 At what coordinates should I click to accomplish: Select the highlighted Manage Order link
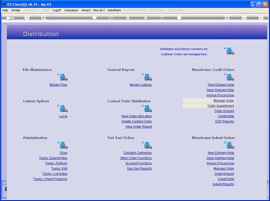coord(224,100)
